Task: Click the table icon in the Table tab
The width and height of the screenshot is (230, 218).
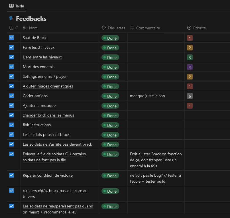Action: coord(11,6)
